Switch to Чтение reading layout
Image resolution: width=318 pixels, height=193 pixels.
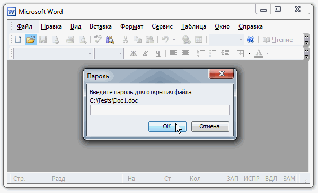[x=277, y=40]
